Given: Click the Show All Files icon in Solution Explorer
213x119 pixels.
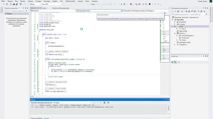Looking at the screenshot, I should pos(195,11).
